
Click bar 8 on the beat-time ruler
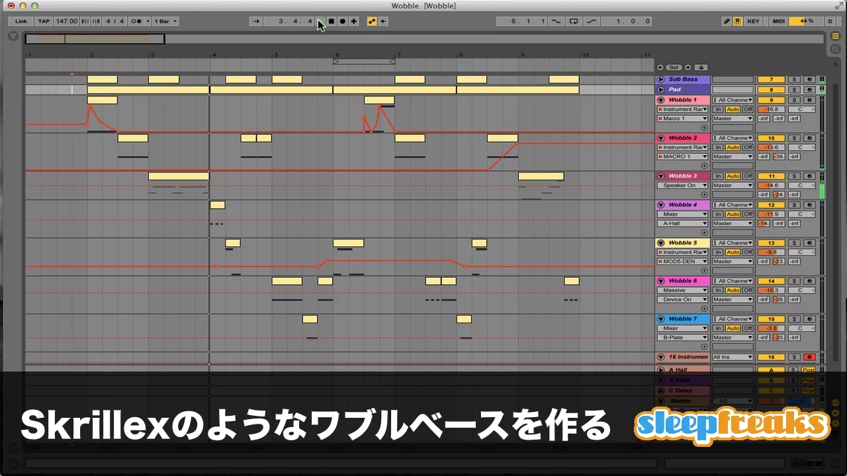[461, 55]
